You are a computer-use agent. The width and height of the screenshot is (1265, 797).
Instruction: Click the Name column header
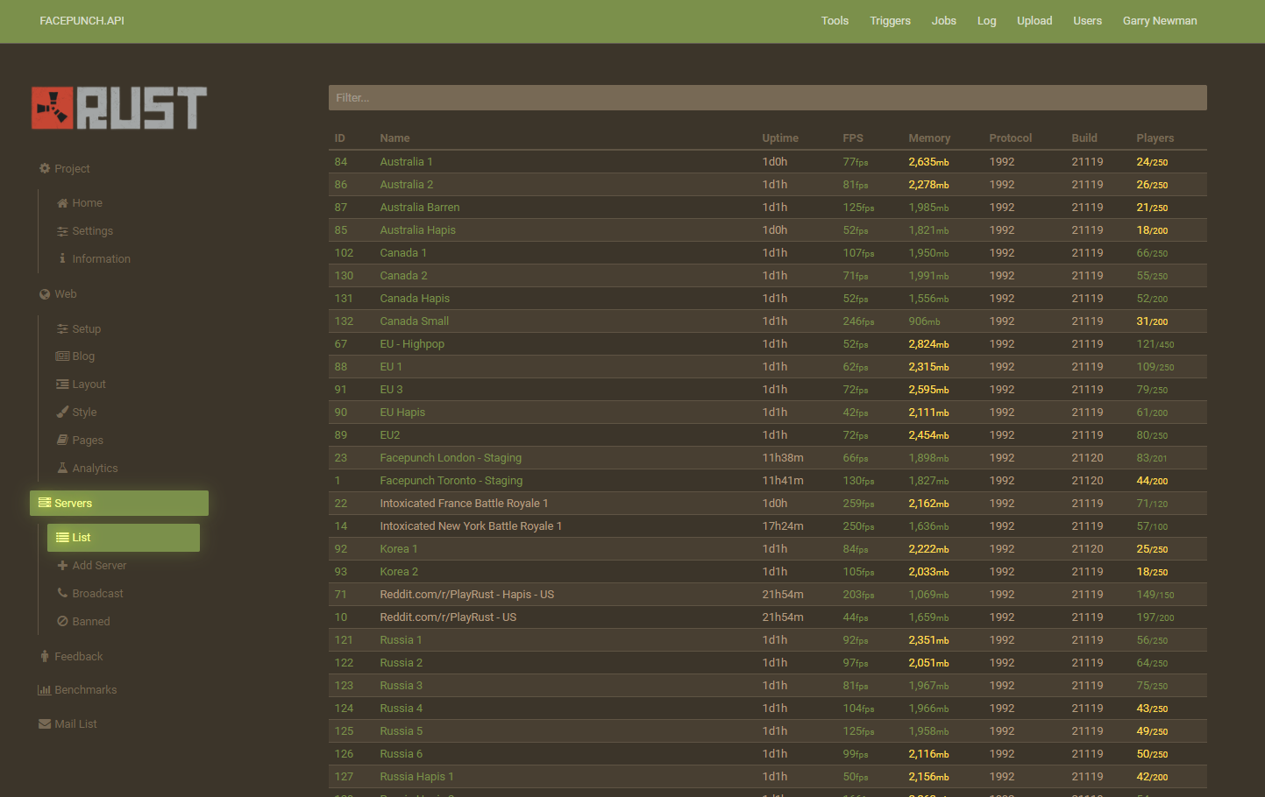coord(394,138)
